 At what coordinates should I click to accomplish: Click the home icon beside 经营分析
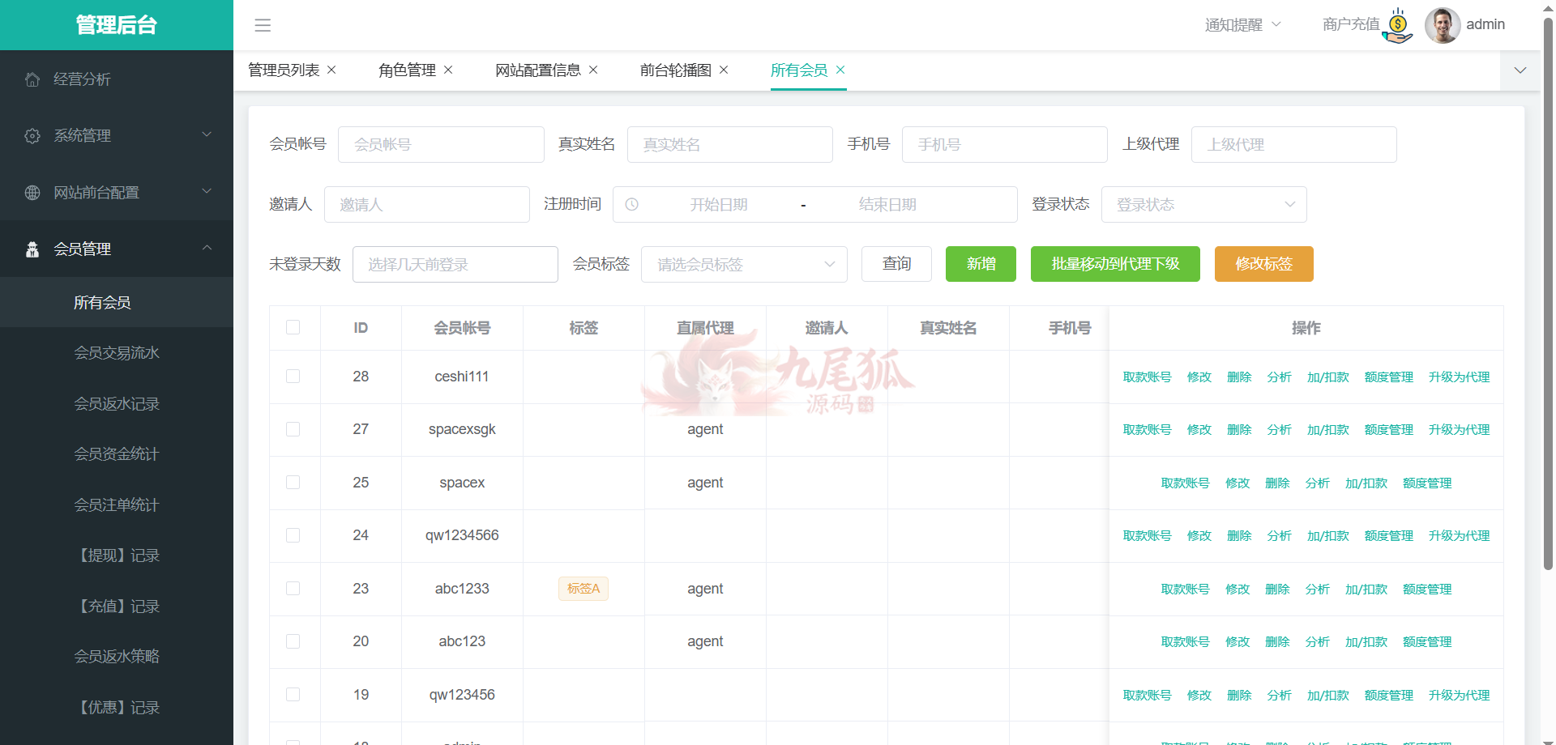[32, 79]
